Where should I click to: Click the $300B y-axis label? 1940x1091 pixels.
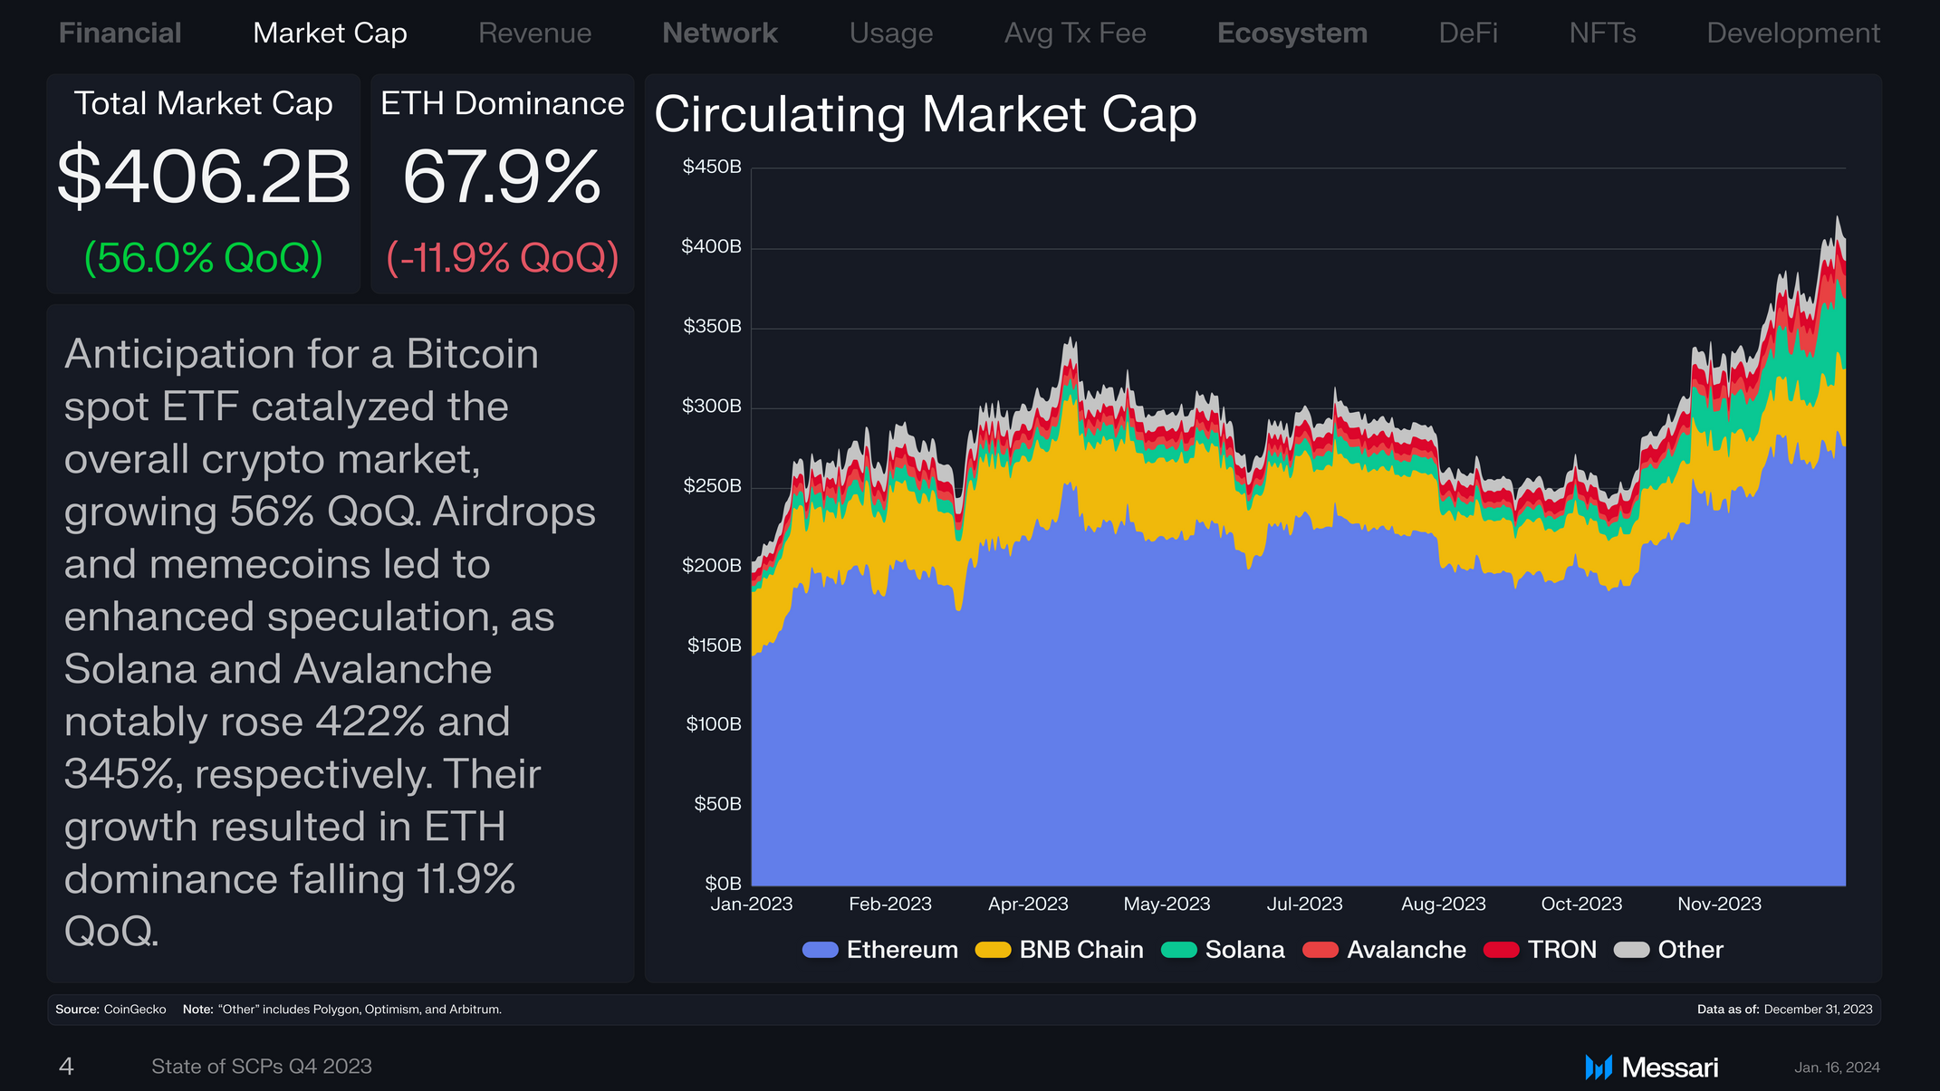click(712, 406)
